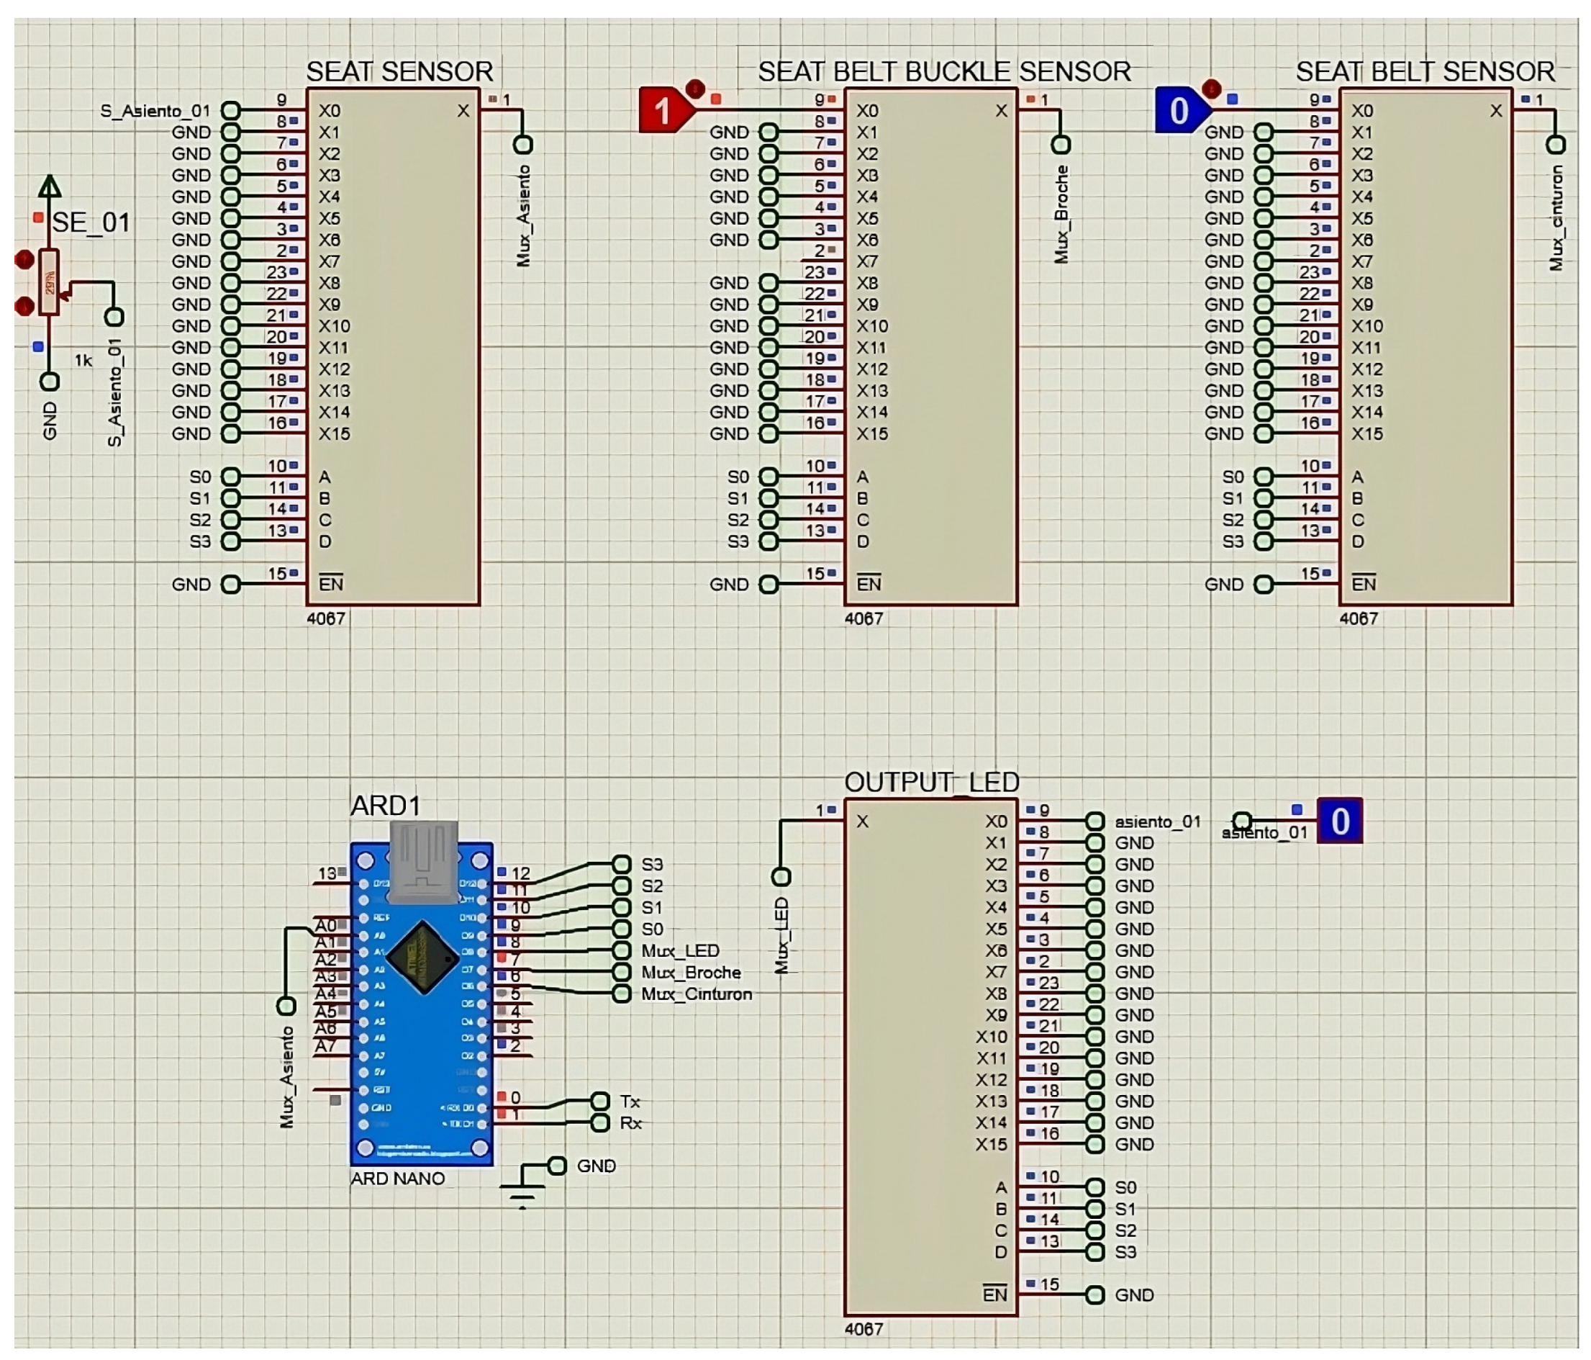Screen dimensions: 1591x1360
Task: Click the asiento_01 logic probe showing 0
Action: click(x=1339, y=821)
